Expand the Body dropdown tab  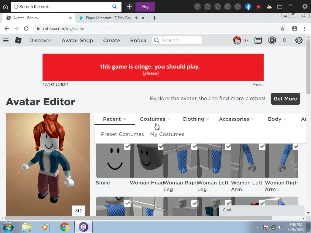pyautogui.click(x=277, y=119)
